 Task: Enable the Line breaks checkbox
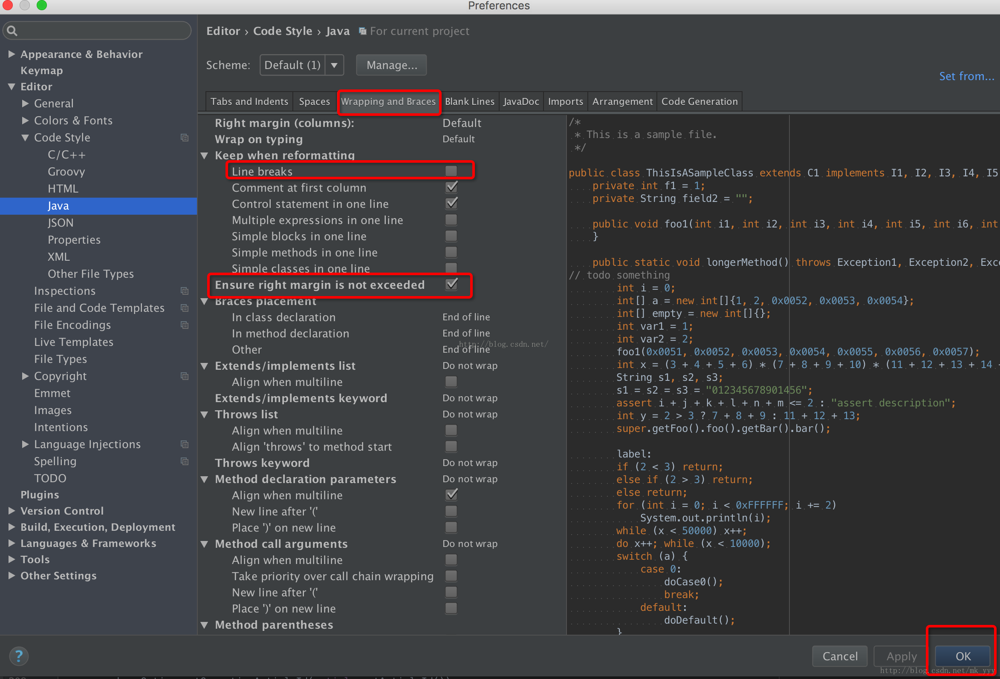[x=451, y=171]
